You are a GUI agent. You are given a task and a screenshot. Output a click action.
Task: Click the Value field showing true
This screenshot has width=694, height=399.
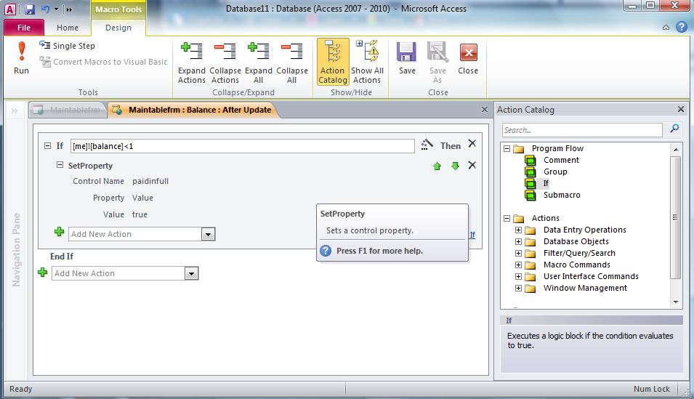[x=140, y=214]
